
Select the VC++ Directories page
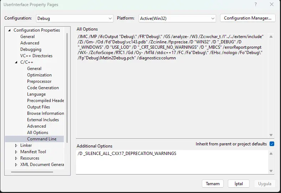[36, 56]
